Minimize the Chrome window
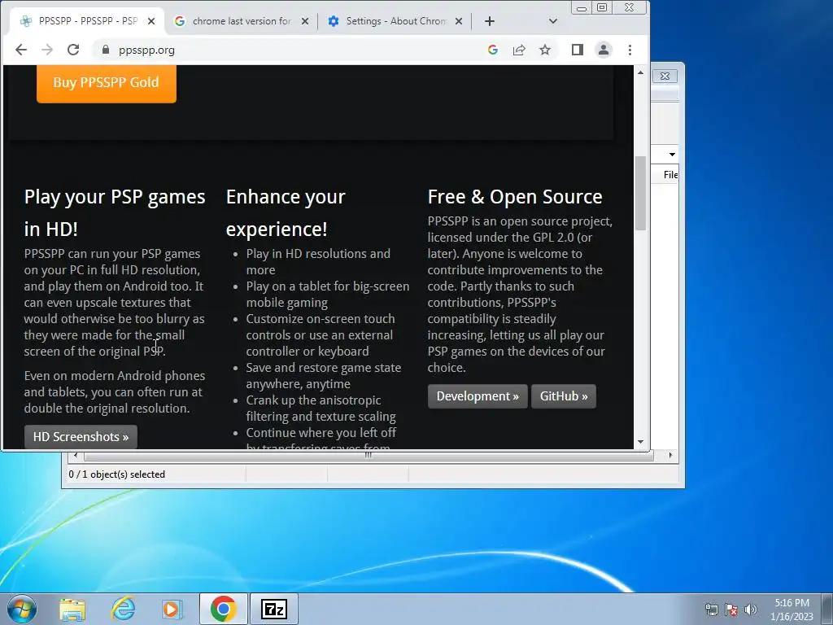This screenshot has height=625, width=833. pyautogui.click(x=582, y=8)
